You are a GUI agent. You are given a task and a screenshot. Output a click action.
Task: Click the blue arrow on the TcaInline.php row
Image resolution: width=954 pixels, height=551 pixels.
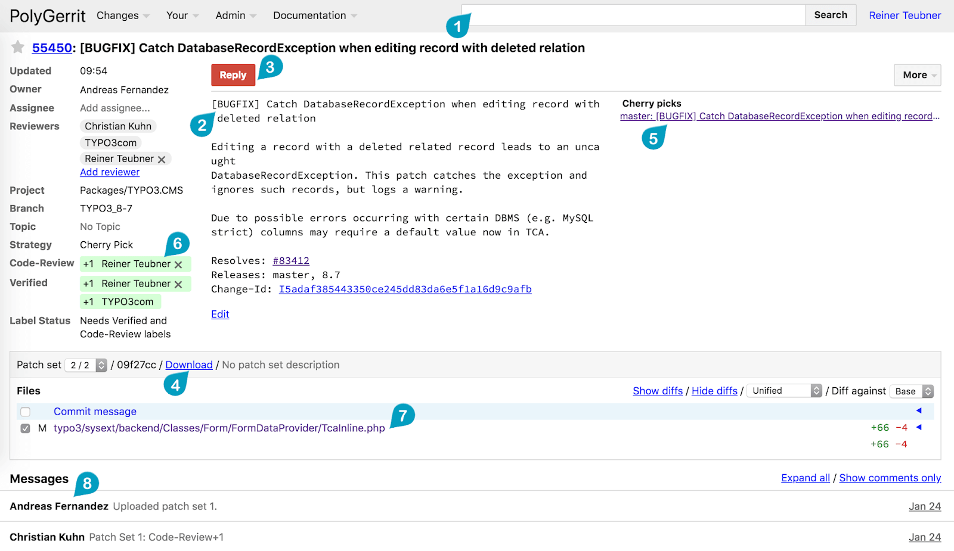pyautogui.click(x=919, y=427)
